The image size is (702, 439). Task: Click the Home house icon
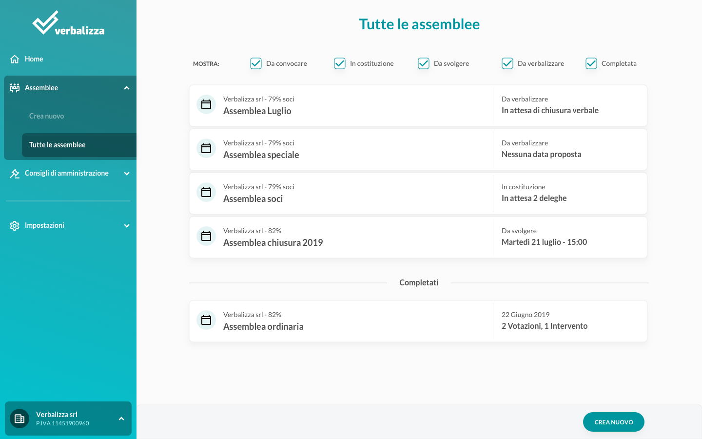click(15, 59)
